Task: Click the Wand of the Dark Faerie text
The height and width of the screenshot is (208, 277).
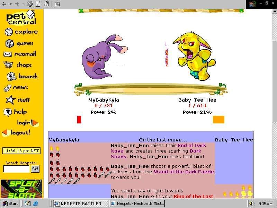Action: 184,172
